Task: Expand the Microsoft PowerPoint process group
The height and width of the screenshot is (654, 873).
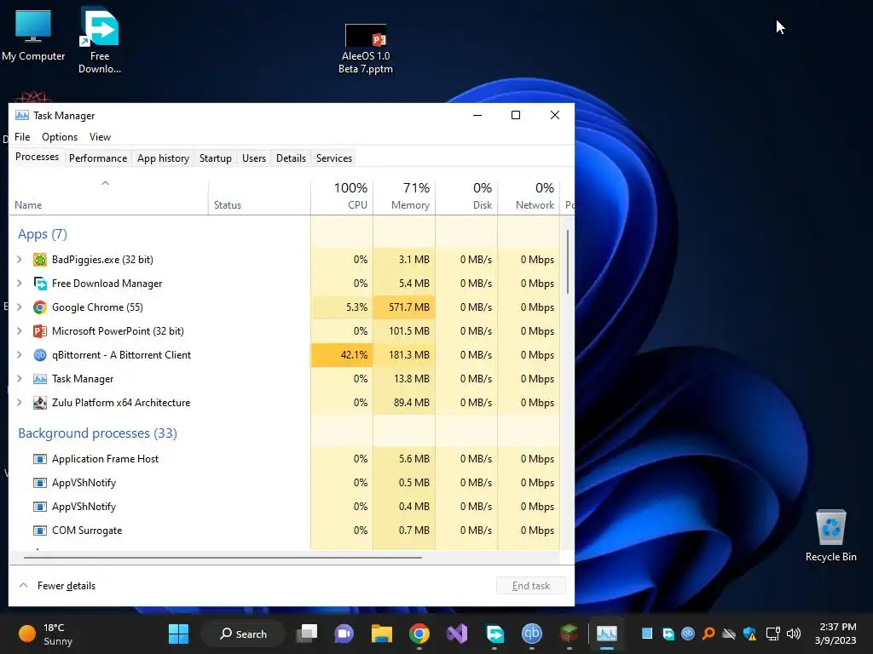Action: pos(20,331)
